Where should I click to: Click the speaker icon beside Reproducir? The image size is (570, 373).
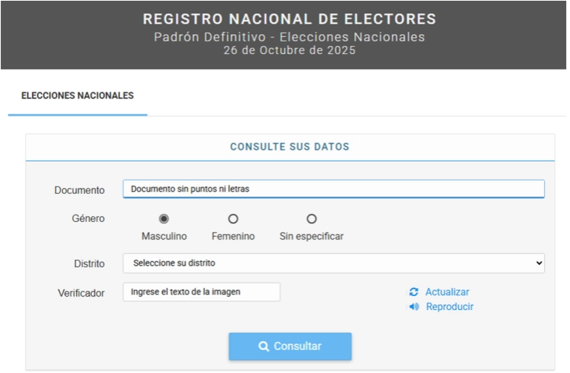pos(414,307)
